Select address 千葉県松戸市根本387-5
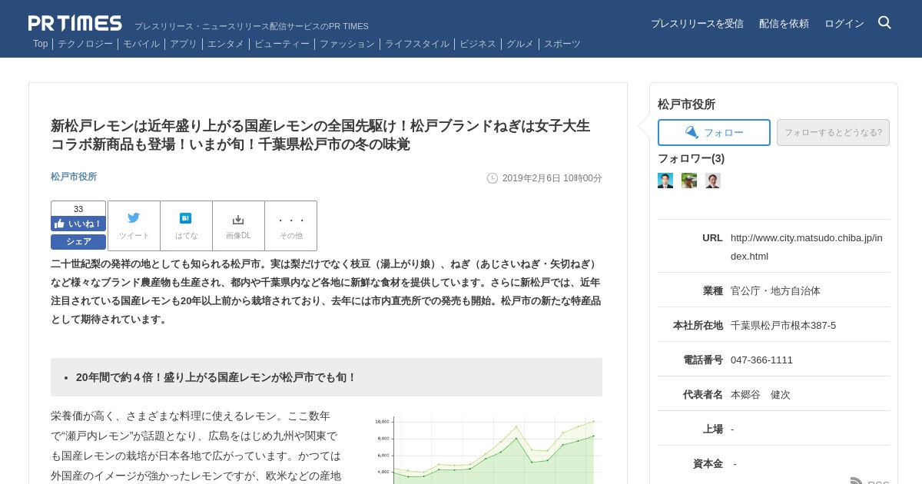The width and height of the screenshot is (922, 484). 783,325
